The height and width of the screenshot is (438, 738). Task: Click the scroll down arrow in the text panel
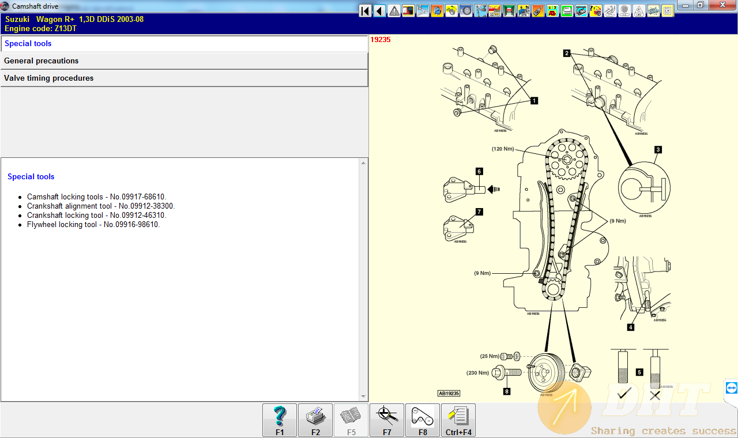tap(363, 397)
